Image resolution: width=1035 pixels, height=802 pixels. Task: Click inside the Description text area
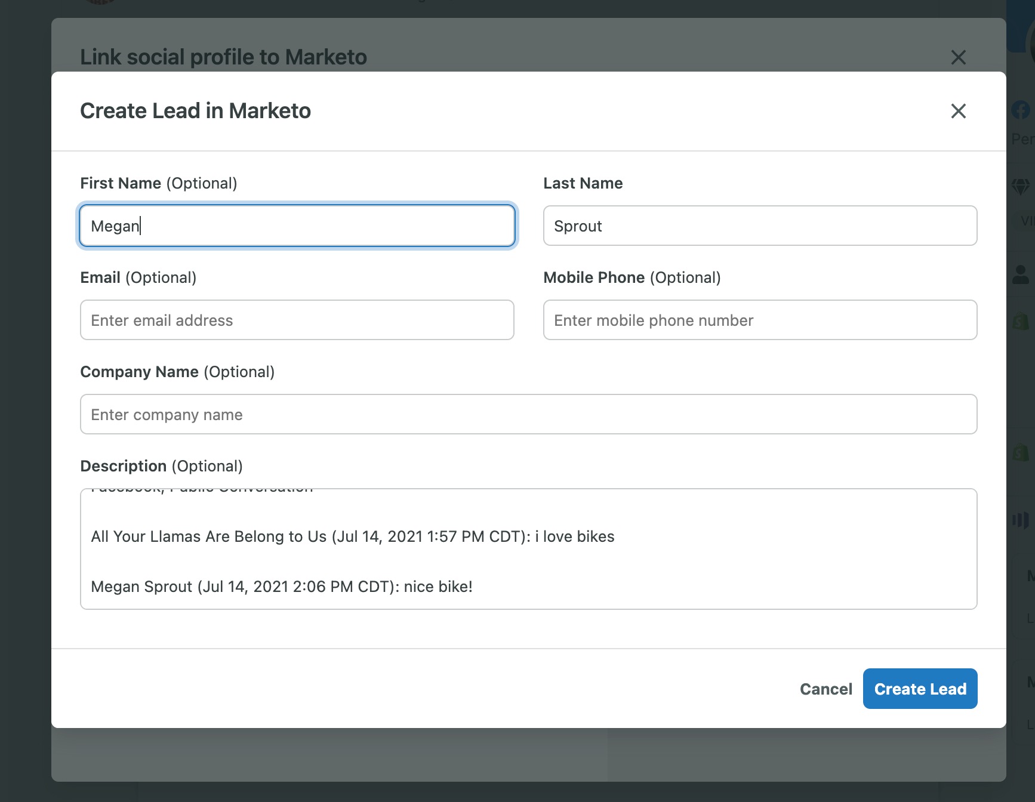528,549
